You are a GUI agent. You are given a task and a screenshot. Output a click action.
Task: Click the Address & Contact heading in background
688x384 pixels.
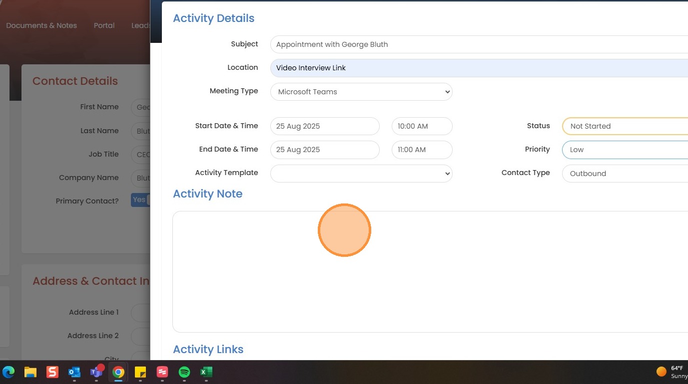click(x=91, y=281)
